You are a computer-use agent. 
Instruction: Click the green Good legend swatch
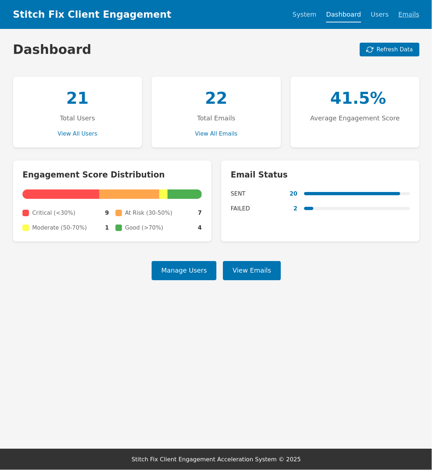pyautogui.click(x=119, y=228)
